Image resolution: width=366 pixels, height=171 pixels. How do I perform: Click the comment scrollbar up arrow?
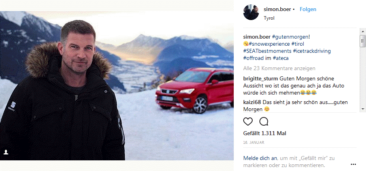pyautogui.click(x=362, y=31)
